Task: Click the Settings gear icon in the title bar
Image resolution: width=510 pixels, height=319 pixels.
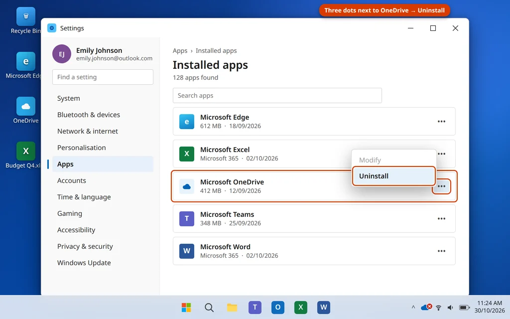Action: 52,28
